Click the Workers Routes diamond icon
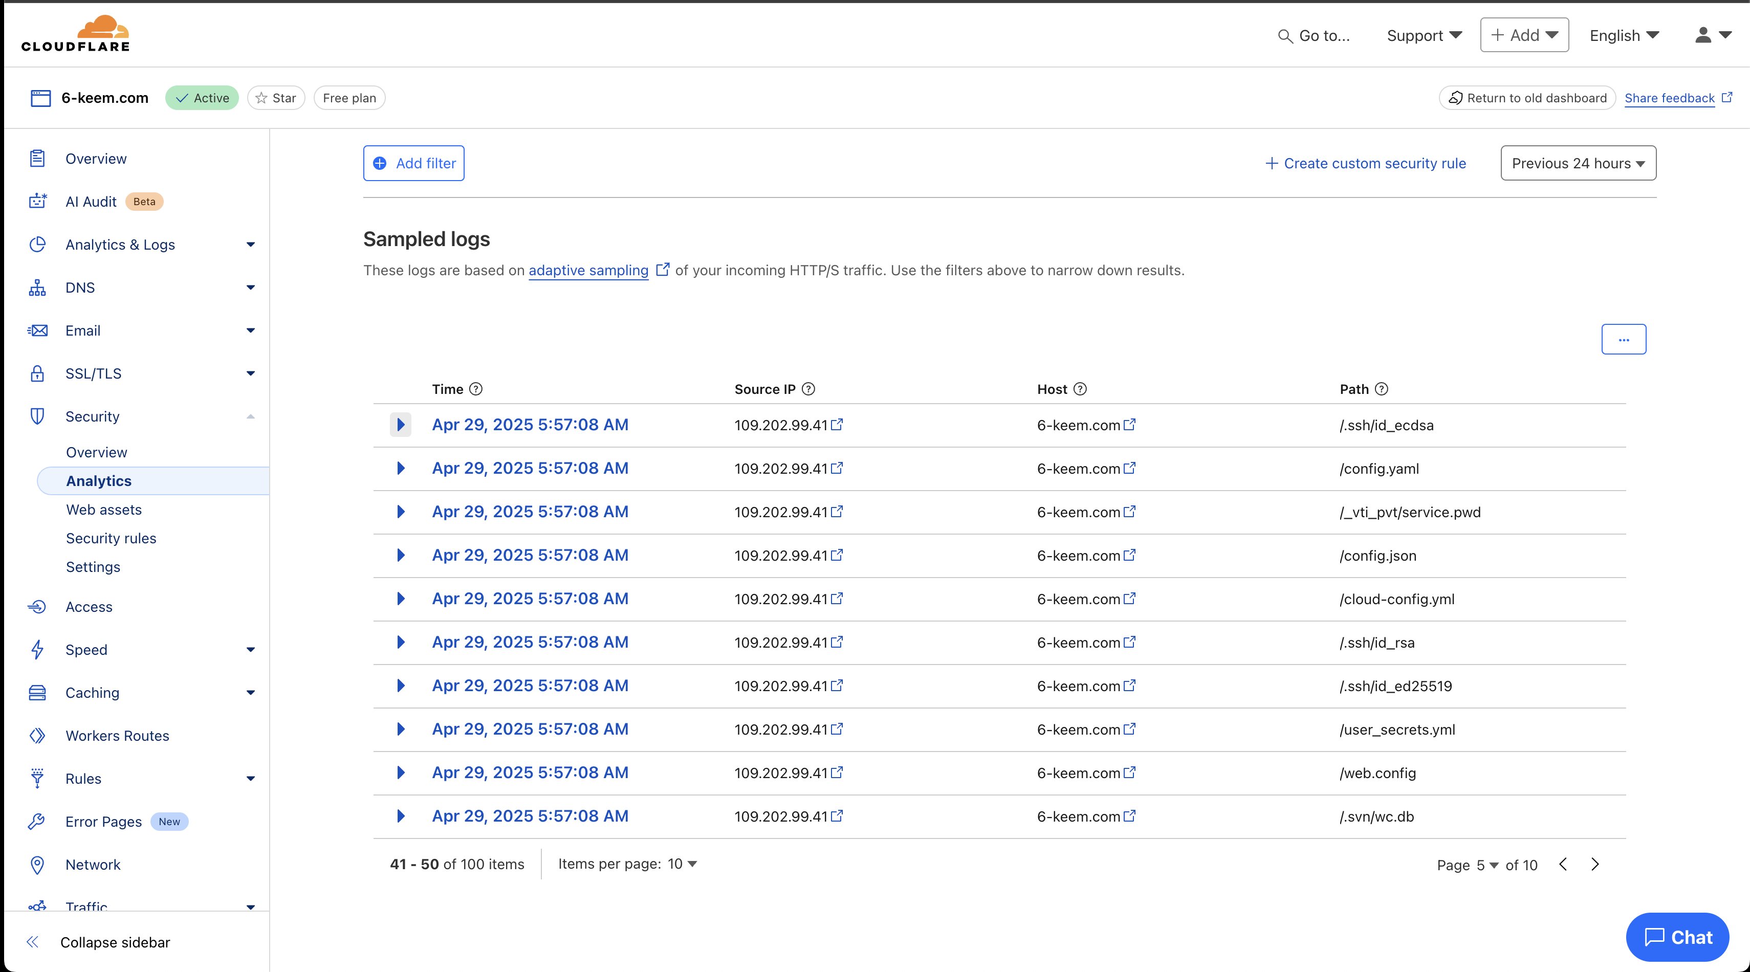 click(x=37, y=736)
